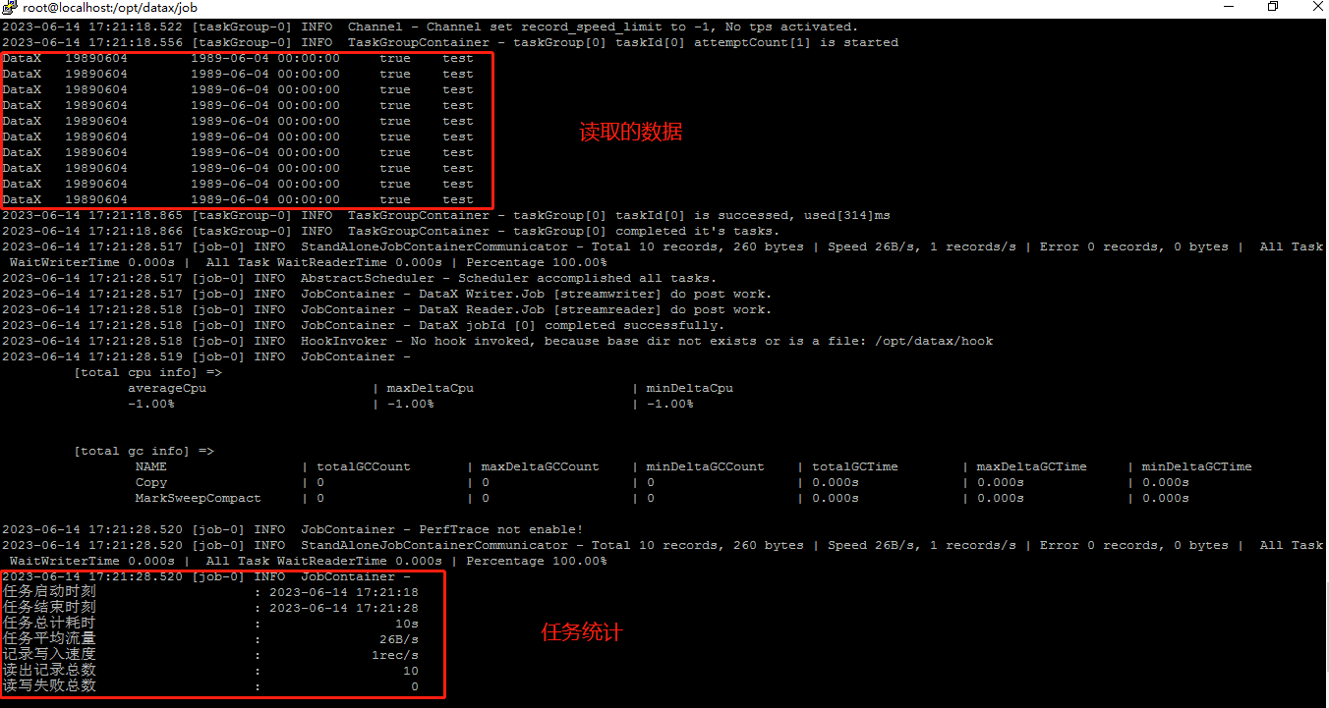Click 'PerfTrace not enable!' text
1329x708 pixels.
[500, 529]
